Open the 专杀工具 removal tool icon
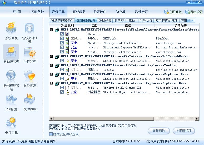Screen dimensions: 204x145 tap(11, 123)
